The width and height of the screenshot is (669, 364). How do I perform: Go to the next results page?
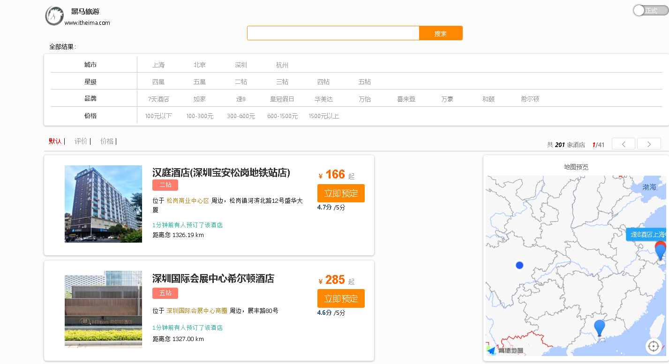tap(649, 144)
